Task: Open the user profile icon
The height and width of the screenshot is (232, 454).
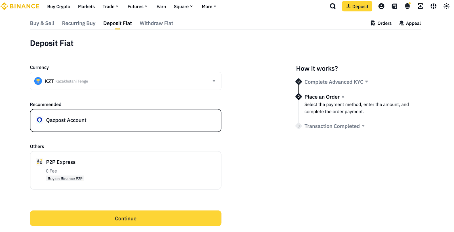Action: (x=381, y=6)
